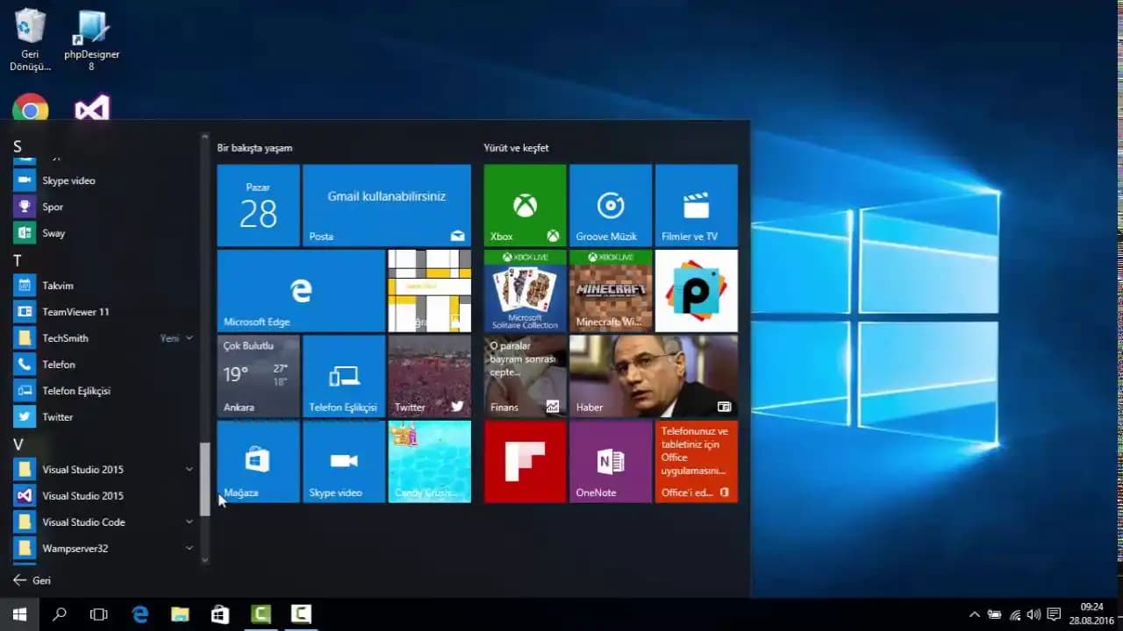Image resolution: width=1123 pixels, height=631 pixels.
Task: Launch Groove Müzik tile
Action: pos(610,205)
